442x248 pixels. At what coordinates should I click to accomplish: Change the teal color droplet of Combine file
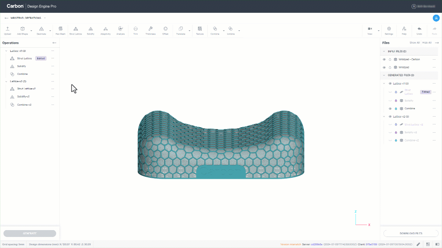click(x=396, y=108)
